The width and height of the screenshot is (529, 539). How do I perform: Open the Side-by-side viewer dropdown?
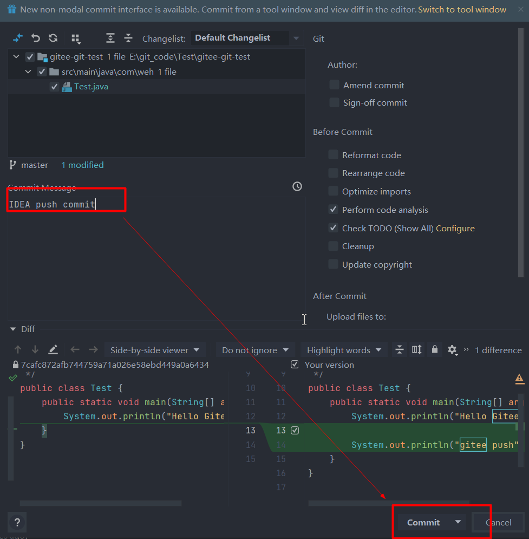click(155, 350)
